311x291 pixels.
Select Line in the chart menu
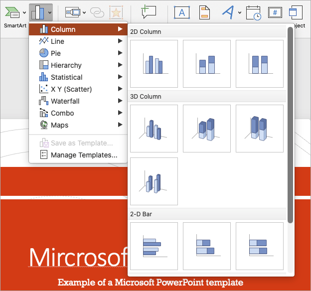click(78, 41)
